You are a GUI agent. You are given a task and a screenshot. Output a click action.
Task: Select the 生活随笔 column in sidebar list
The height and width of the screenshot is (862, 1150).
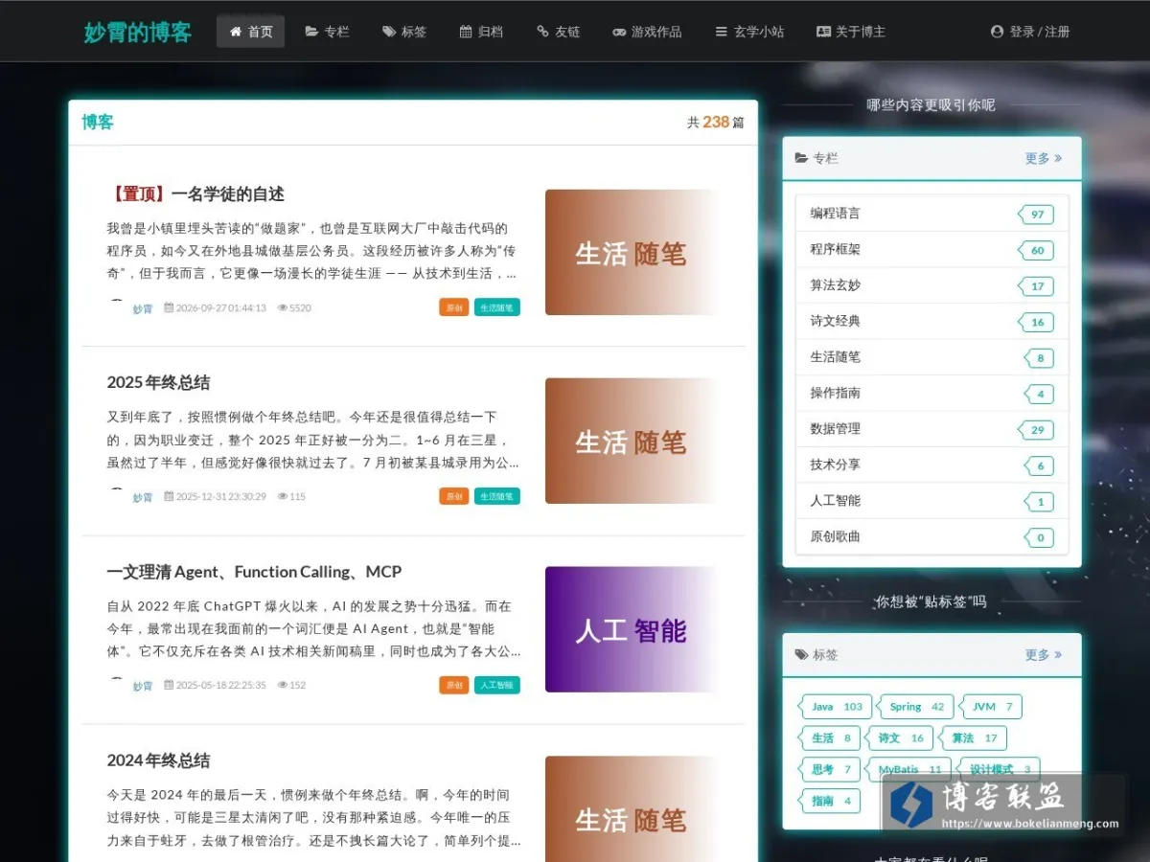pyautogui.click(x=931, y=357)
